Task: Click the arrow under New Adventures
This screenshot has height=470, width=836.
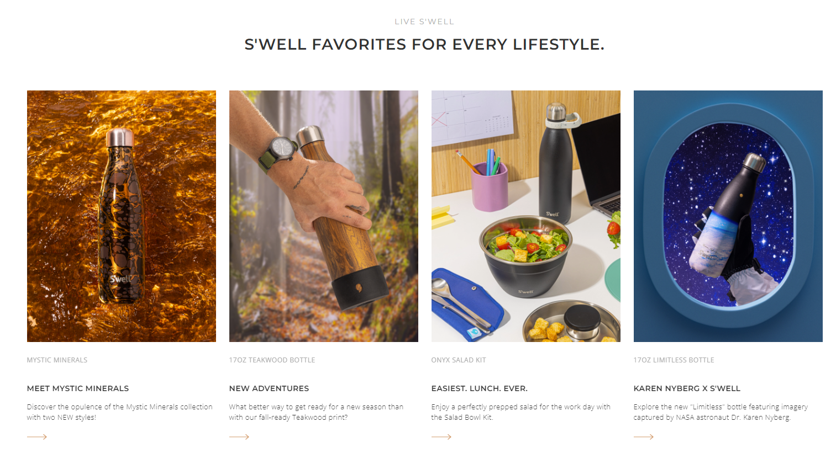Action: (x=239, y=437)
